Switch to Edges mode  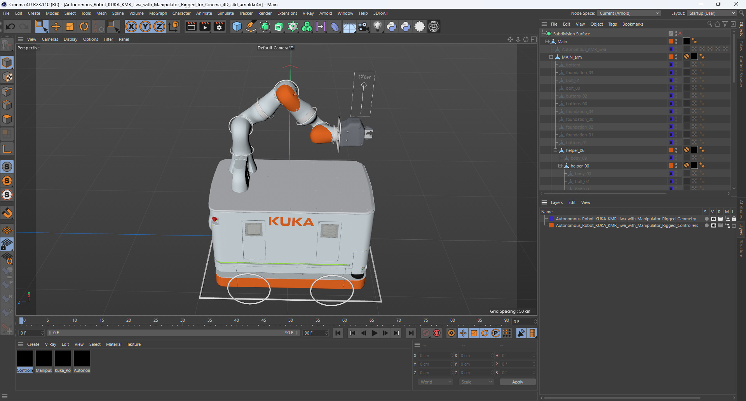(x=7, y=105)
